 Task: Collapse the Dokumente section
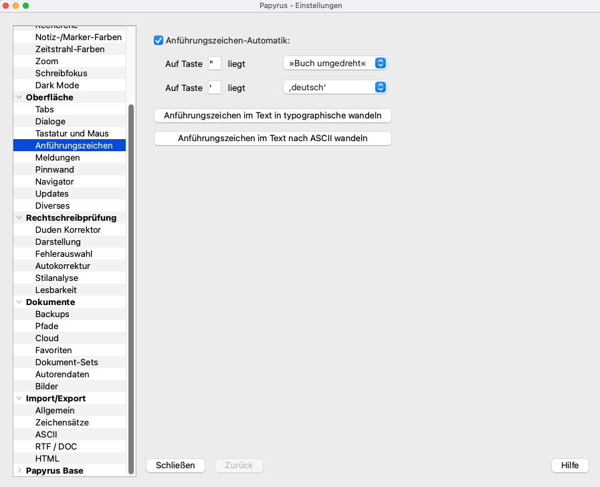19,302
